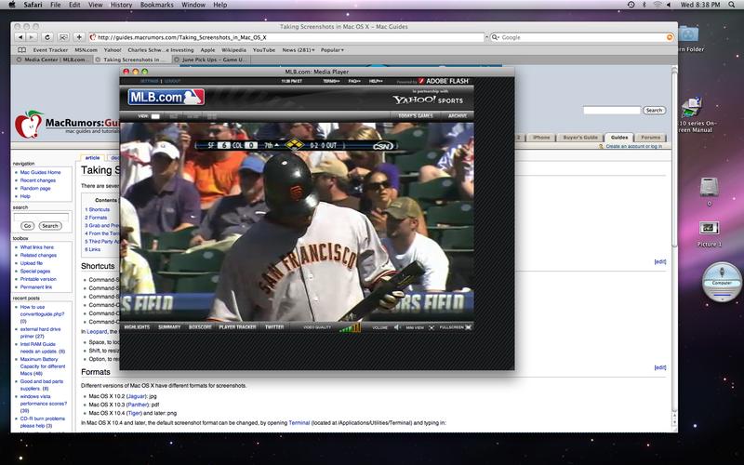
Task: Open the File menu
Action: (x=56, y=5)
